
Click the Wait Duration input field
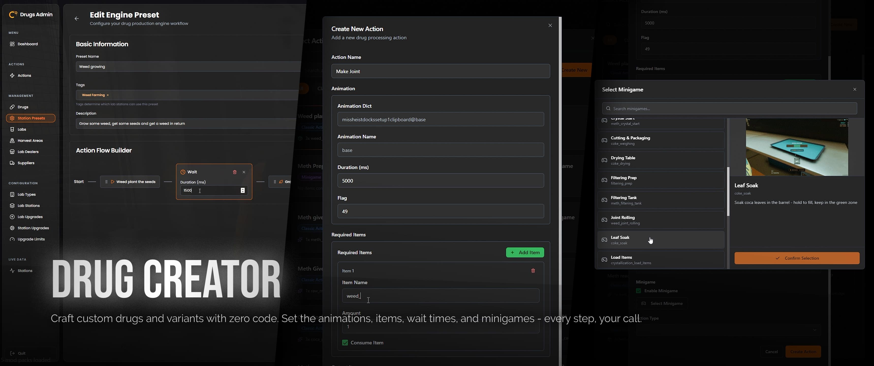coord(214,190)
